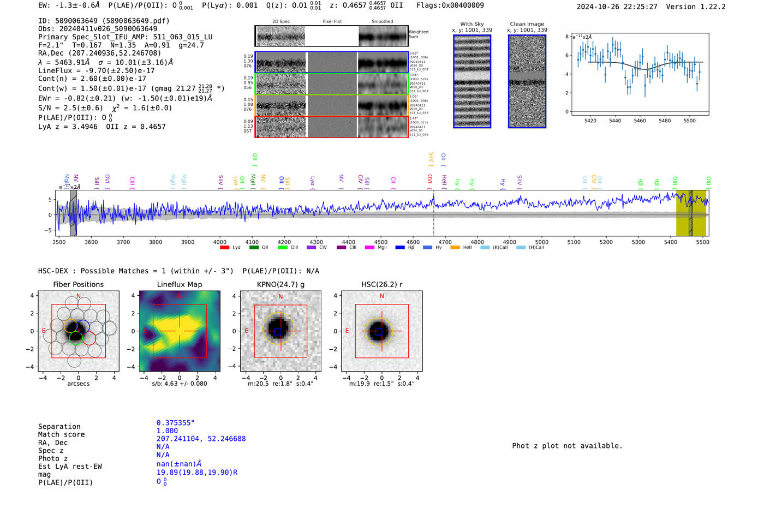Select the blue-bordered 2D spectrum row
This screenshot has height=520, width=764.
[331, 62]
